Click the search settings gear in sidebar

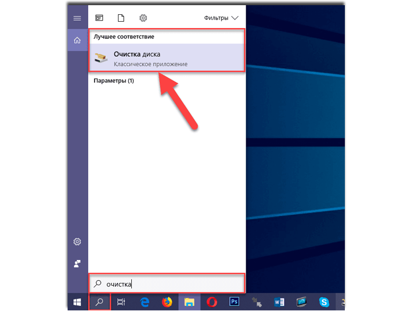77,242
